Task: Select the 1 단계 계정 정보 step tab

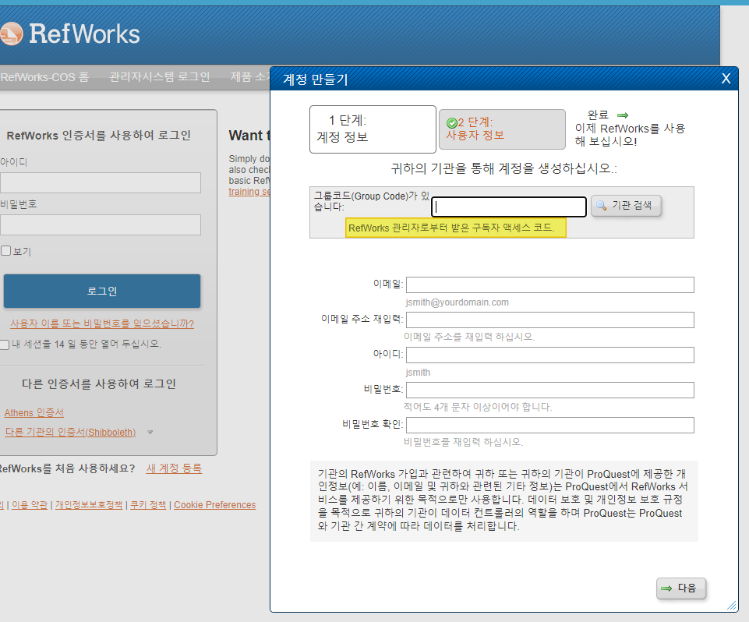Action: [x=373, y=129]
